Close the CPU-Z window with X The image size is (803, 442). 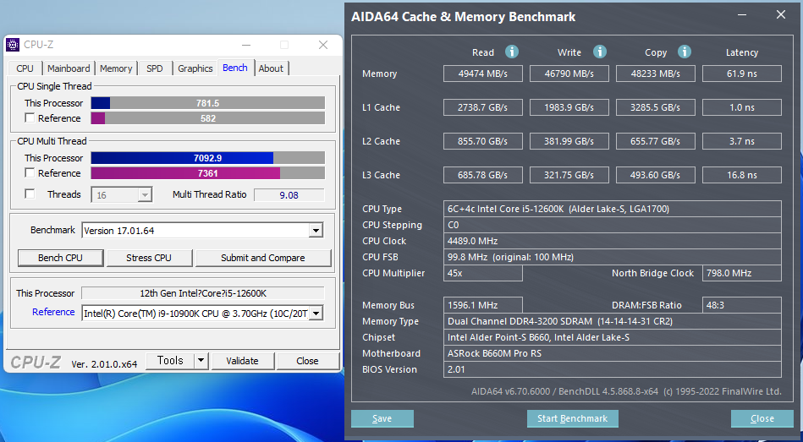point(323,45)
